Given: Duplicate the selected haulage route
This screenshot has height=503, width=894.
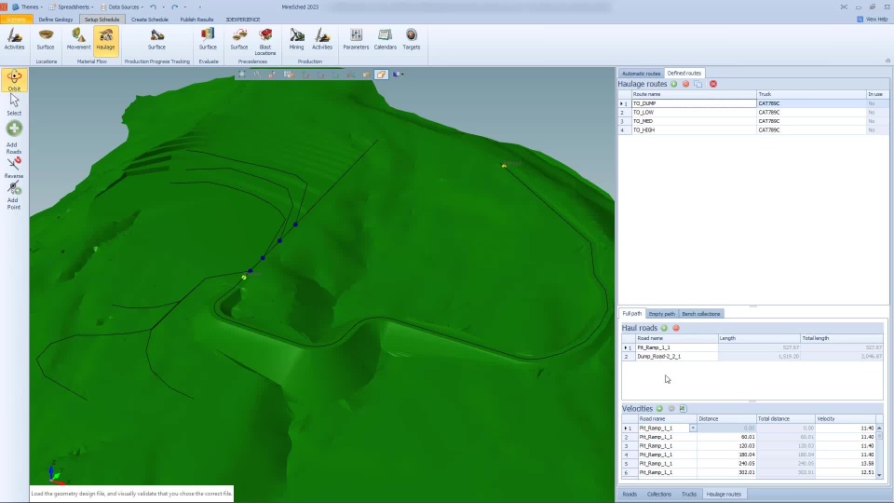Looking at the screenshot, I should [x=698, y=84].
